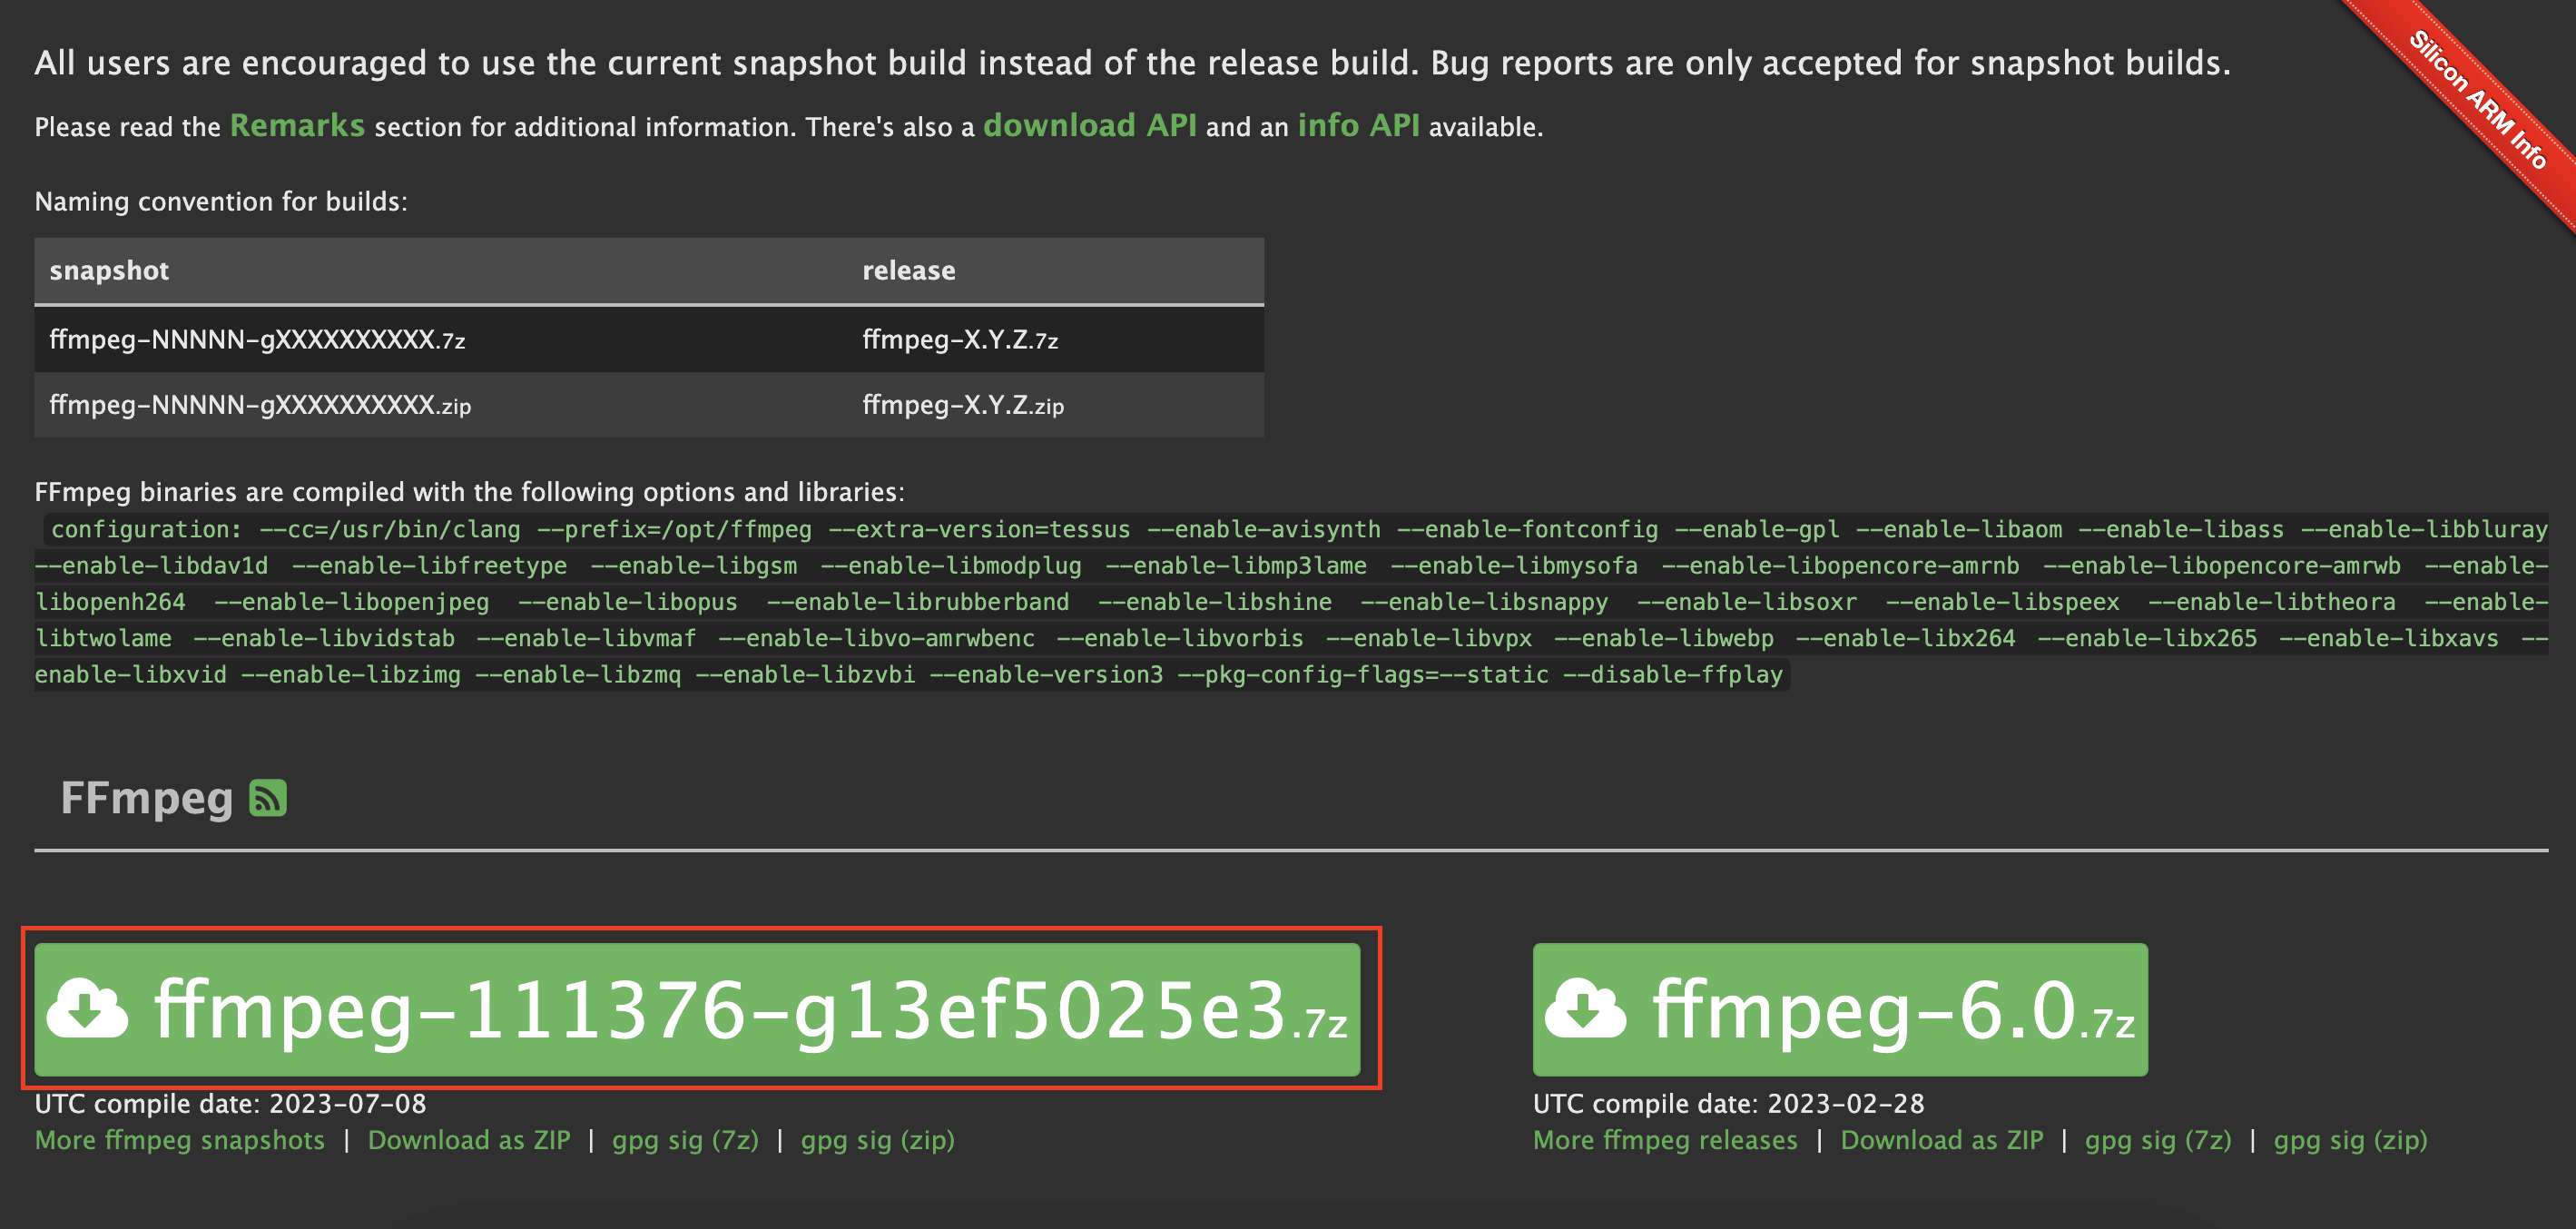Get the snapshot gpg sig (zip)
2576x1229 pixels.
pyautogui.click(x=877, y=1140)
